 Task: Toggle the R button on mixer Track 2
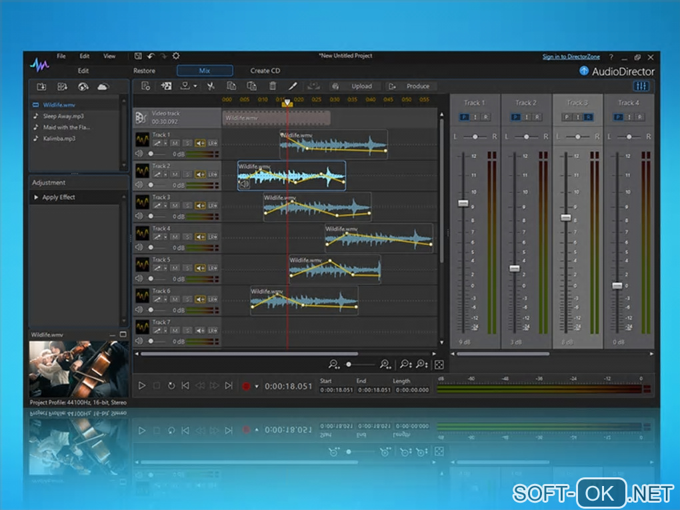click(x=537, y=117)
